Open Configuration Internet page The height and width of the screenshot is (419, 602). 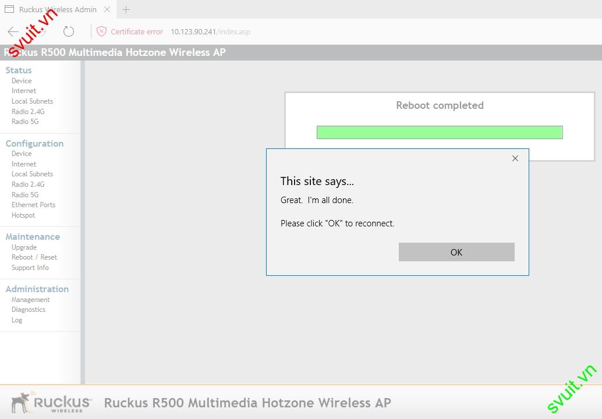[x=24, y=164]
